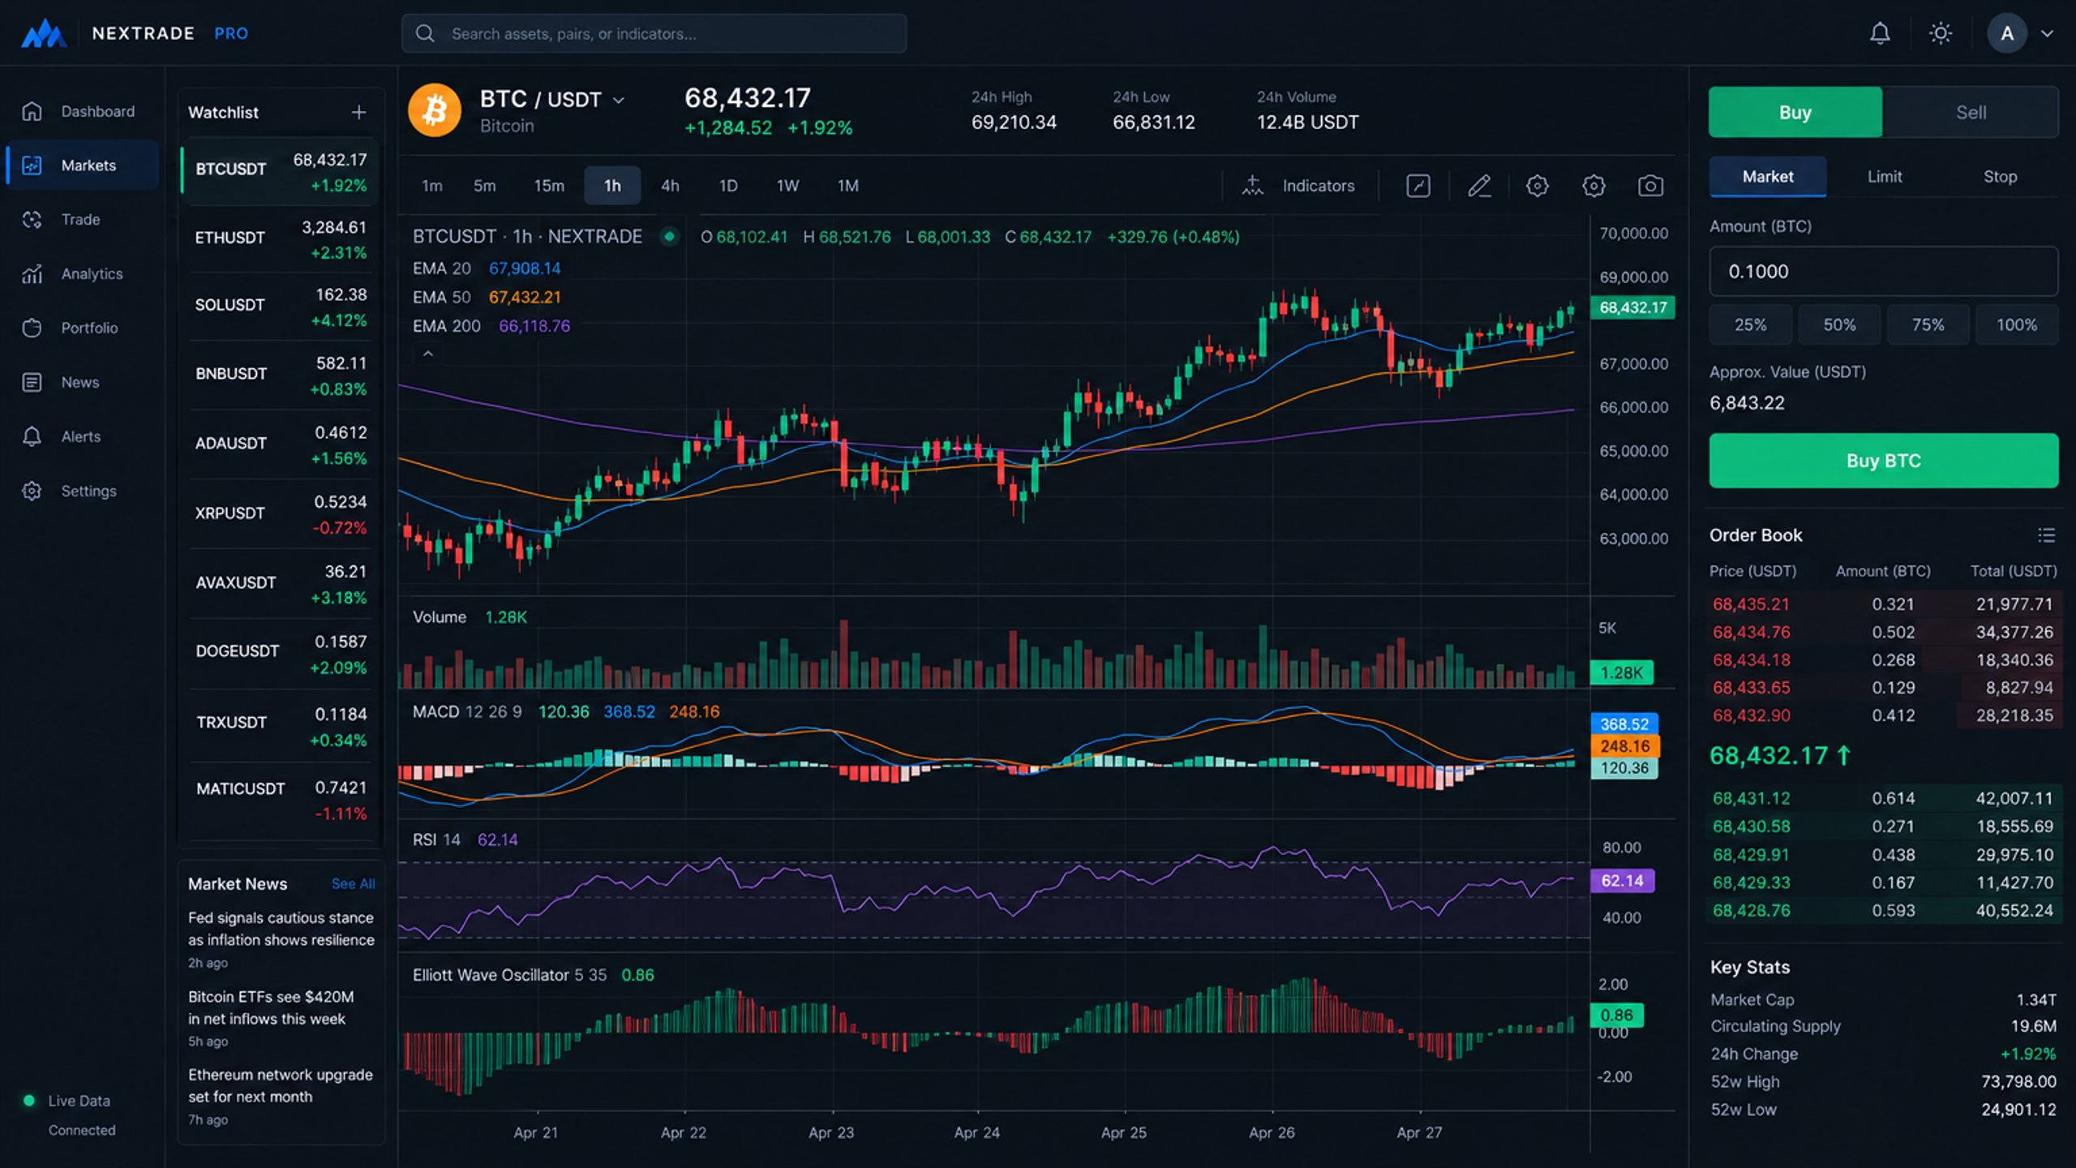Switch to the Sell side
Image resolution: width=2076 pixels, height=1168 pixels.
(x=1971, y=112)
